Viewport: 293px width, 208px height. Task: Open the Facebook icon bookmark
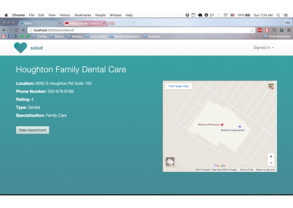pos(10,36)
